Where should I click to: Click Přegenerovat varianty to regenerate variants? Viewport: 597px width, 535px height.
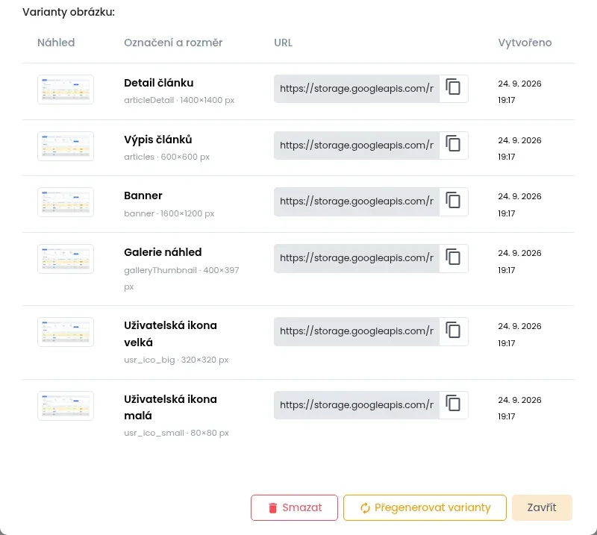425,507
